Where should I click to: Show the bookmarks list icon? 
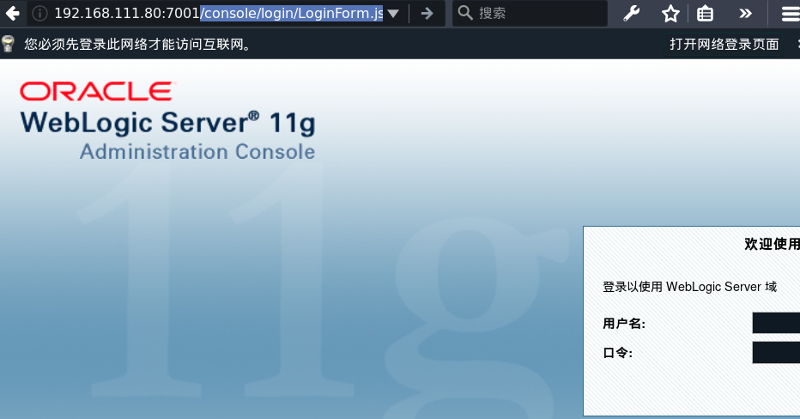coord(706,13)
